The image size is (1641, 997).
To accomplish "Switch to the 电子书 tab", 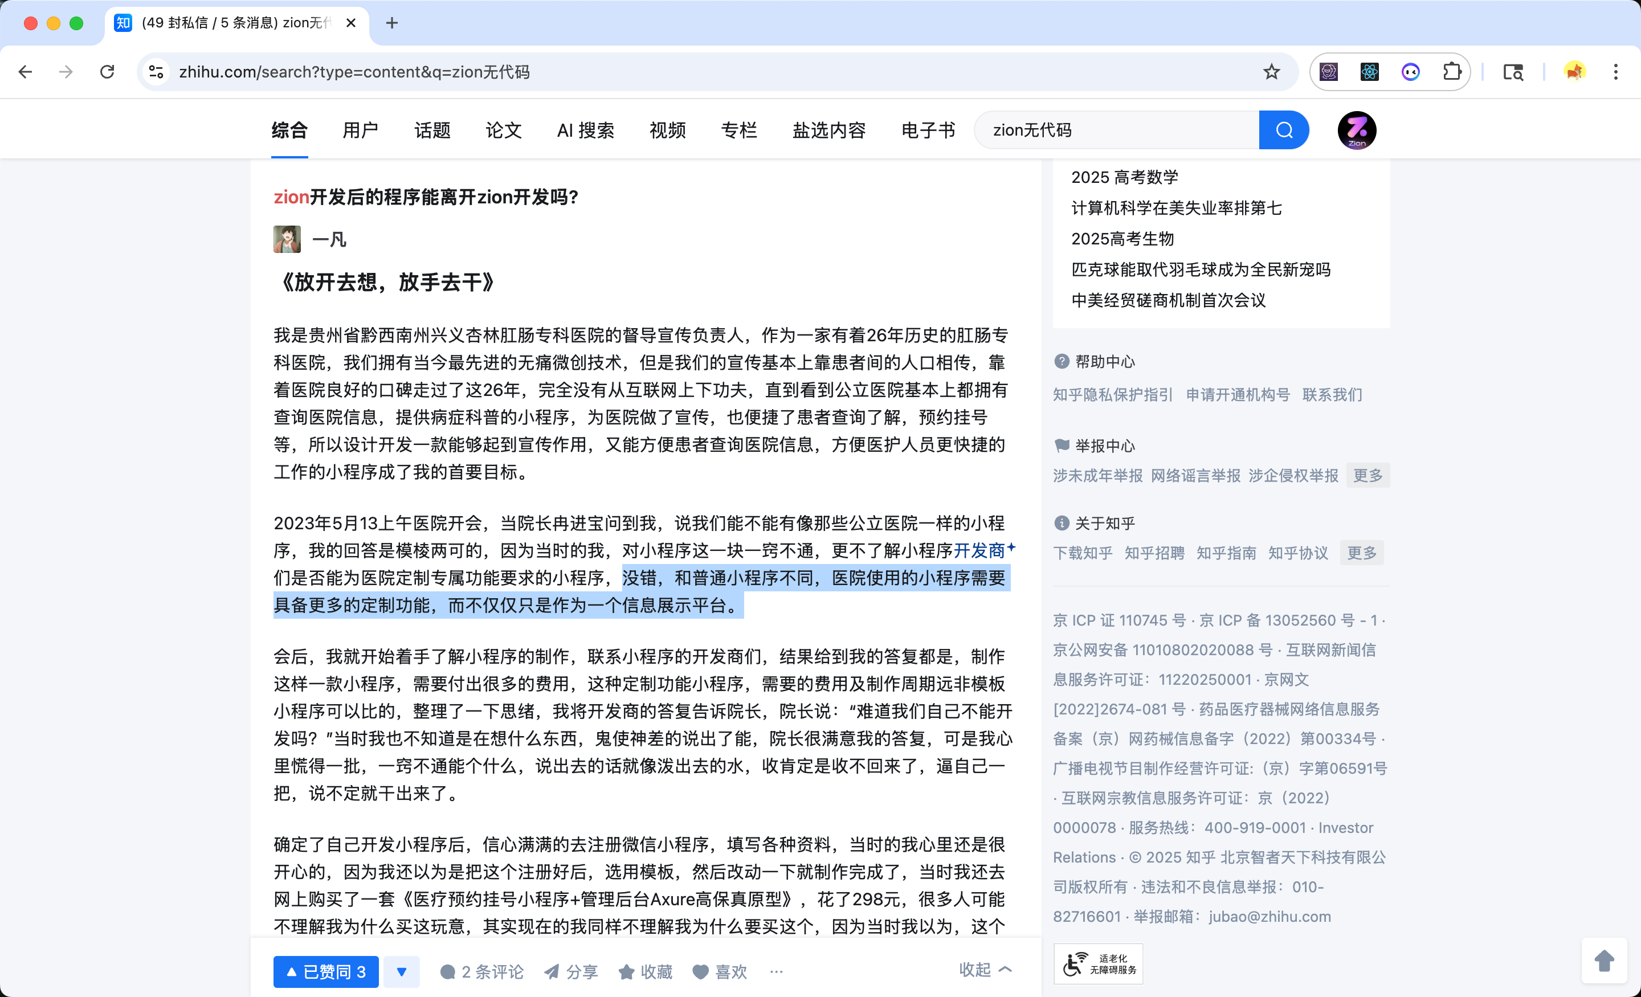I will click(928, 130).
